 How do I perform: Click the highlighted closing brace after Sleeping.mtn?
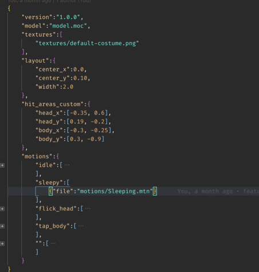[x=155, y=191]
